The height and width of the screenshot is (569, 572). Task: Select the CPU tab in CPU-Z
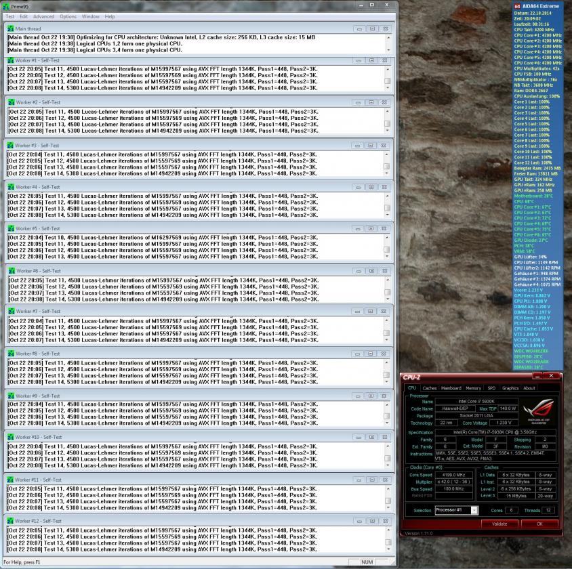point(412,388)
